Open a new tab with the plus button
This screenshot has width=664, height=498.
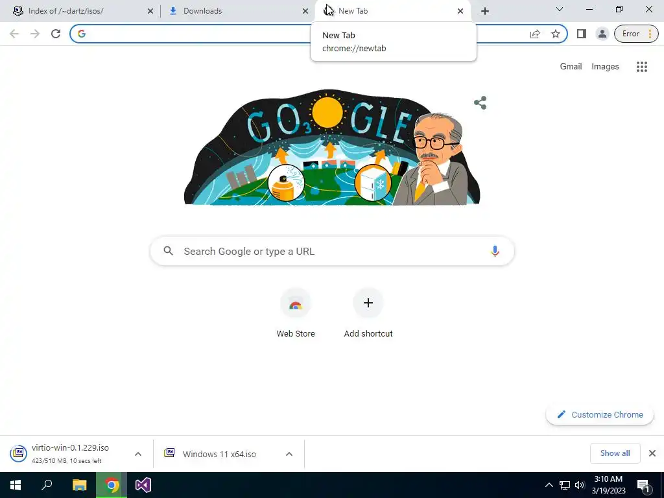click(x=485, y=11)
